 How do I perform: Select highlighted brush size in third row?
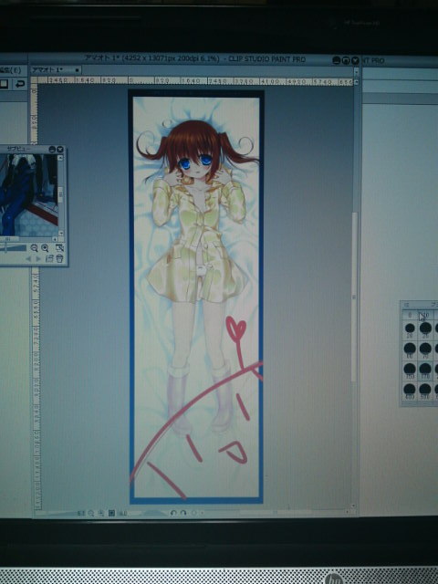425,371
